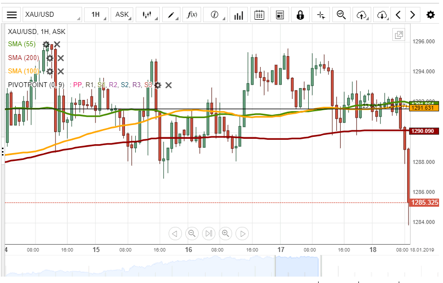This screenshot has height=283, width=443.
Task: Click the navigator's left range handle
Action: (x=275, y=266)
